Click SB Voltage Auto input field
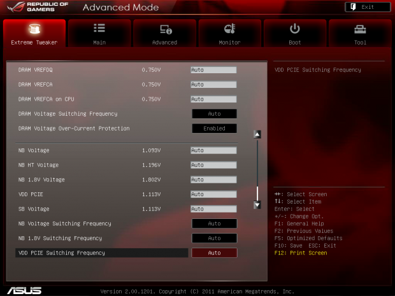 [x=213, y=209]
